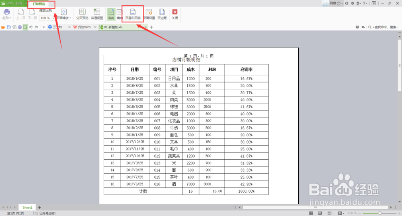This screenshot has width=402, height=216.
Task: Click the collapse ribbon upload-arrow icon
Action: [x=374, y=3]
